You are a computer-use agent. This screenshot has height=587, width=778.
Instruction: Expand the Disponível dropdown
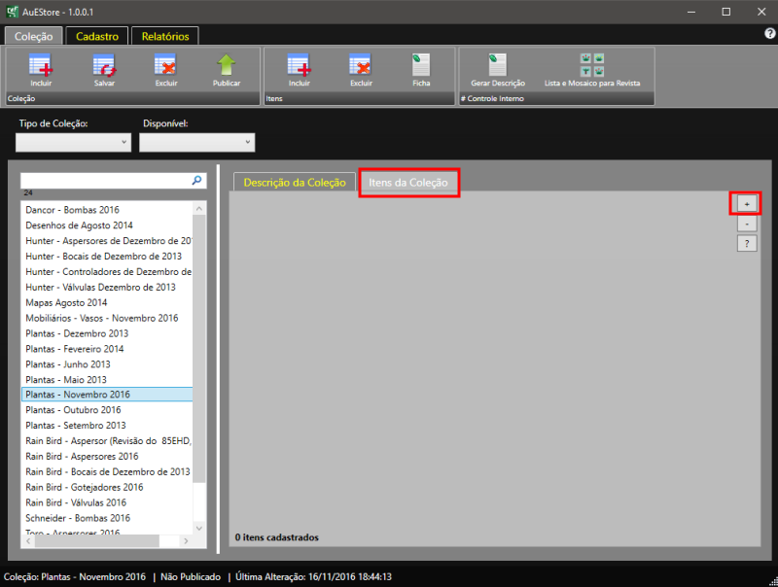(x=197, y=143)
